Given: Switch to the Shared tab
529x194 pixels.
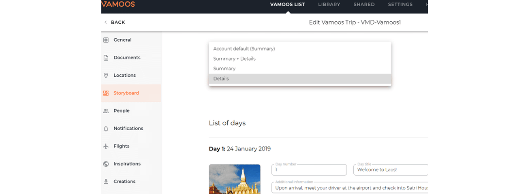Looking at the screenshot, I should [364, 4].
